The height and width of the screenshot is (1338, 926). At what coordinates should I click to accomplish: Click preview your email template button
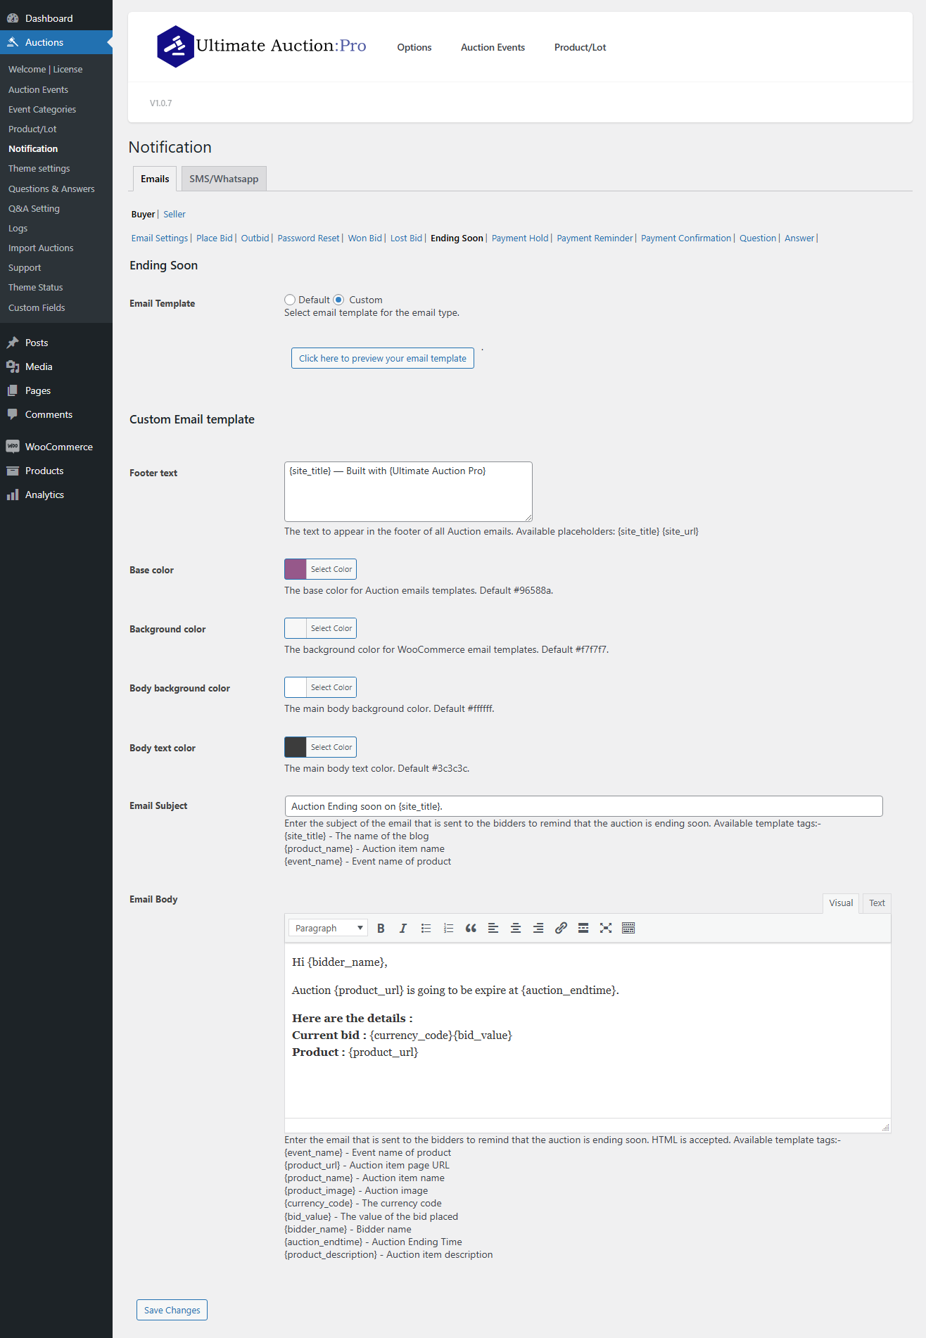point(383,358)
